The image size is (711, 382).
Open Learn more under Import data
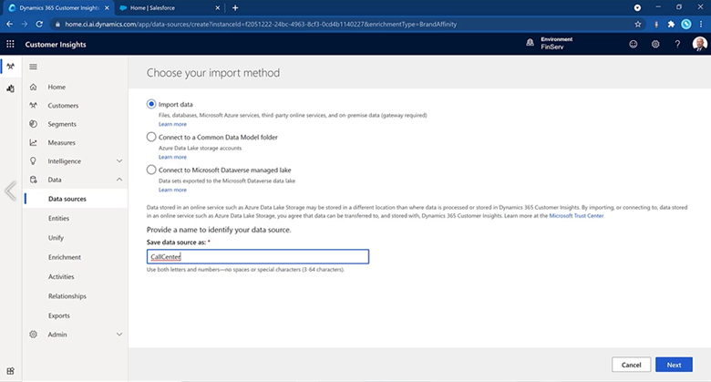click(x=172, y=124)
